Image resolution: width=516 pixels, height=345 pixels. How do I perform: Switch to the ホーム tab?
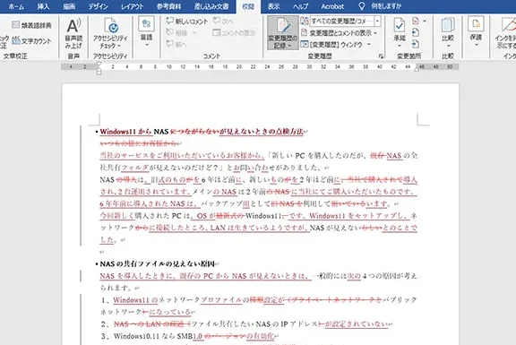[x=16, y=6]
